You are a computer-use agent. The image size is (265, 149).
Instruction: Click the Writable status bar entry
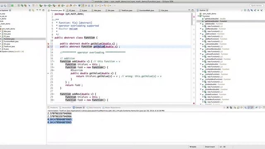[x=193, y=147]
